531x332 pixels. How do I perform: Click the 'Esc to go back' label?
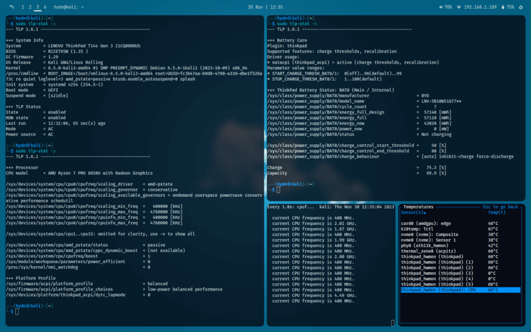click(x=500, y=207)
